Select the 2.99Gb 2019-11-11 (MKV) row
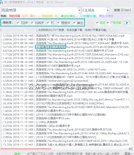Screen dimensions: 134x155 [65, 137]
